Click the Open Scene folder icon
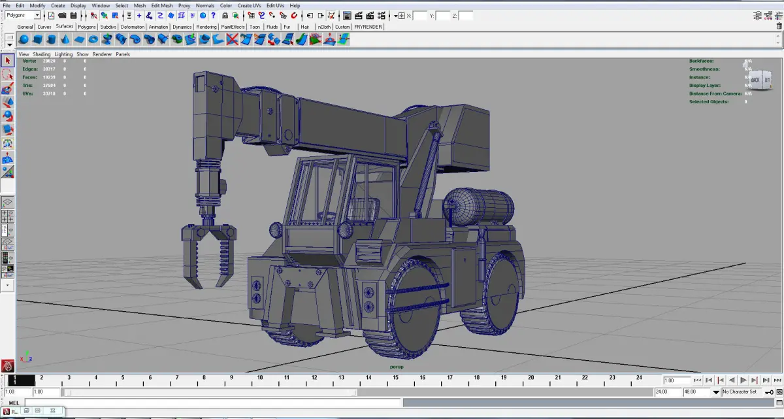This screenshot has width=784, height=419. click(62, 15)
